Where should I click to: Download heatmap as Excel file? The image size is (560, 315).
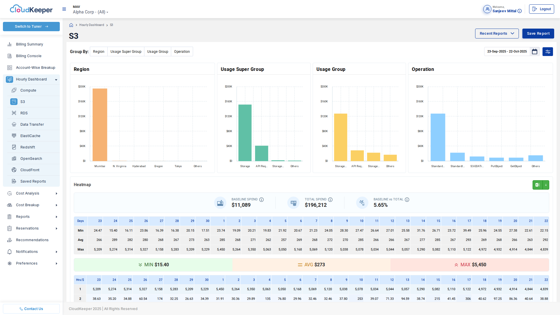click(538, 185)
